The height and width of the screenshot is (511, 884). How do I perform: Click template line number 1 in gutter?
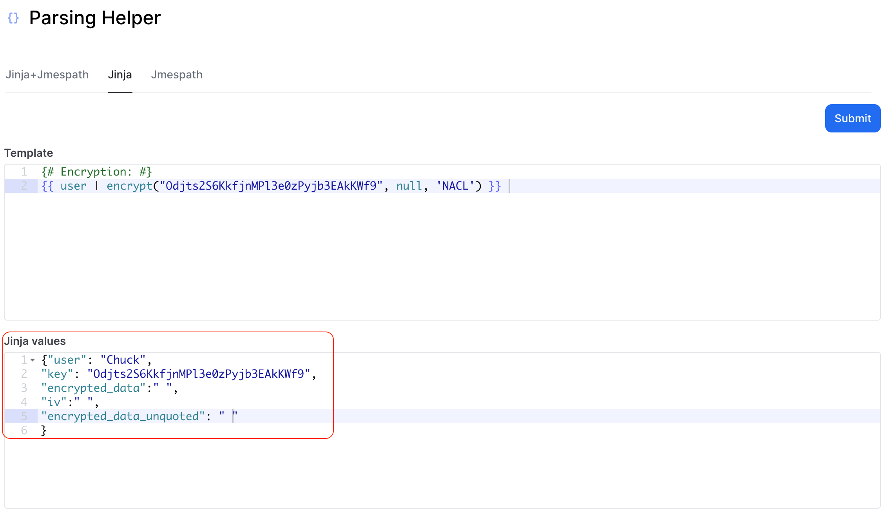point(24,172)
